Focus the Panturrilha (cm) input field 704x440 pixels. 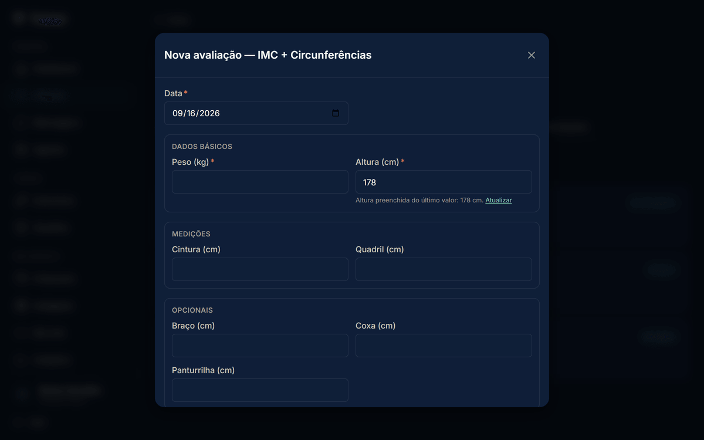(x=260, y=390)
